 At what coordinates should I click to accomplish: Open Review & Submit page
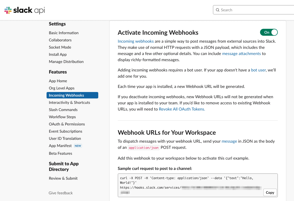point(63,178)
